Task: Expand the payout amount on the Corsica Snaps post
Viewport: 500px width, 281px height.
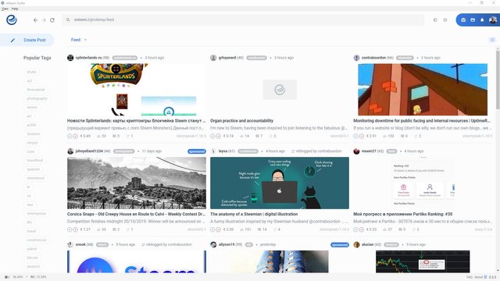Action: click(x=85, y=229)
